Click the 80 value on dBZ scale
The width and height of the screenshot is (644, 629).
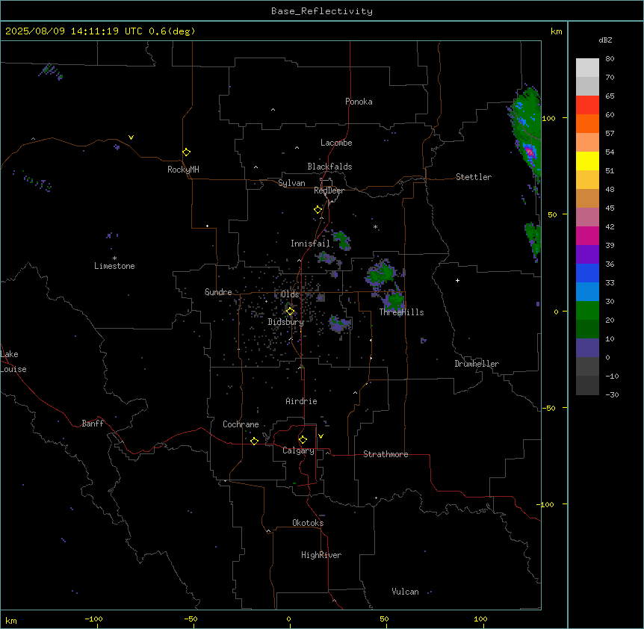[610, 59]
